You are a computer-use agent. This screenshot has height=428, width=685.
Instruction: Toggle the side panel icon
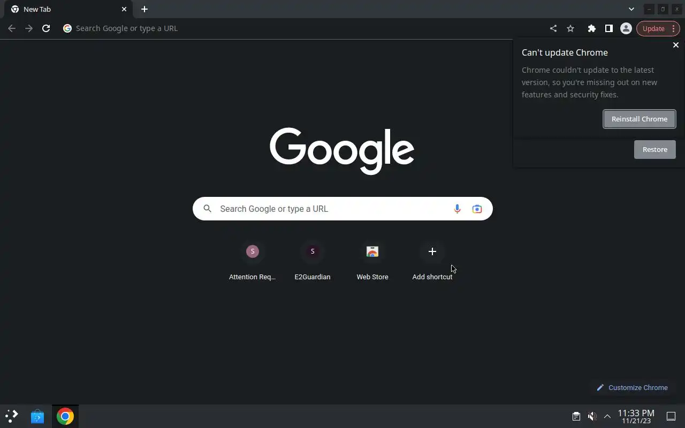click(x=609, y=28)
